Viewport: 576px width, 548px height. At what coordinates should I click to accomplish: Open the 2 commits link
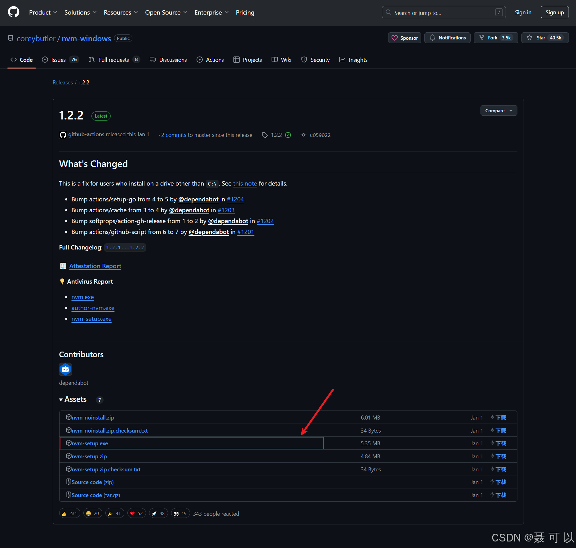point(174,135)
